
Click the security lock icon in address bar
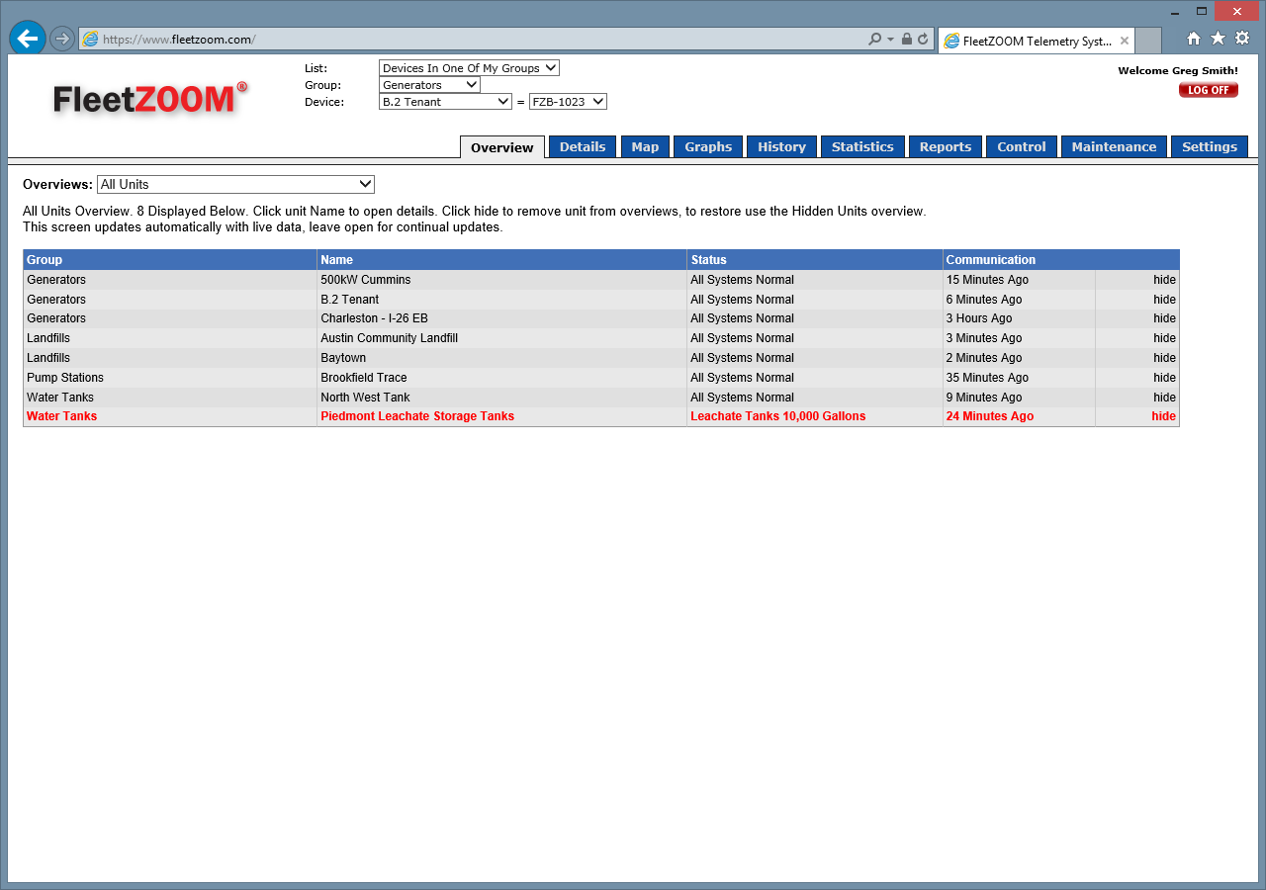tap(907, 40)
